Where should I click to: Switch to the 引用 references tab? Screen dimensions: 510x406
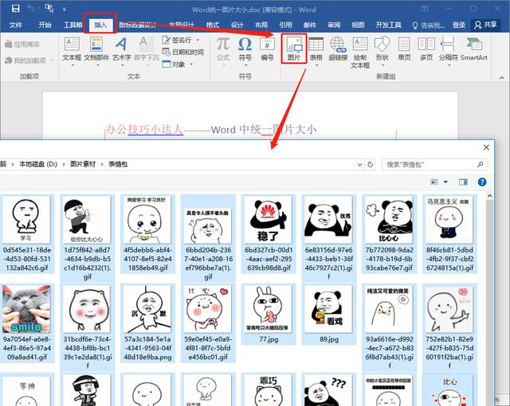(x=285, y=25)
